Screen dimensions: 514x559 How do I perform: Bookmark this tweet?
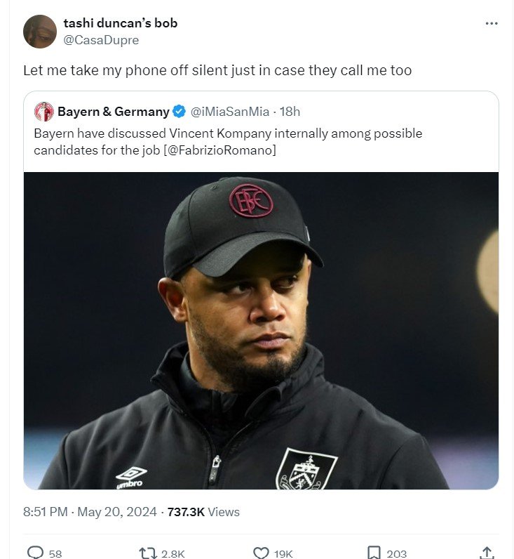[x=374, y=552]
